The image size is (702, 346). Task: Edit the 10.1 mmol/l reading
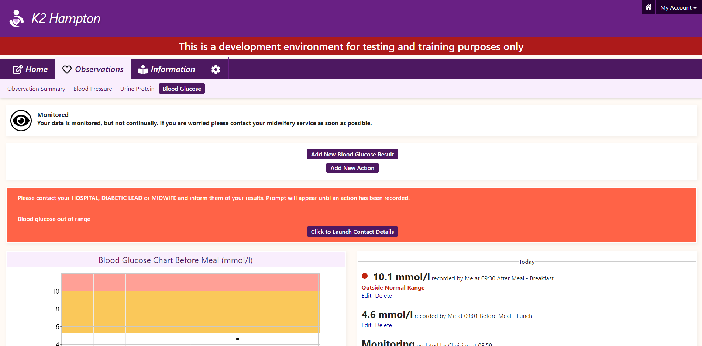coord(367,296)
